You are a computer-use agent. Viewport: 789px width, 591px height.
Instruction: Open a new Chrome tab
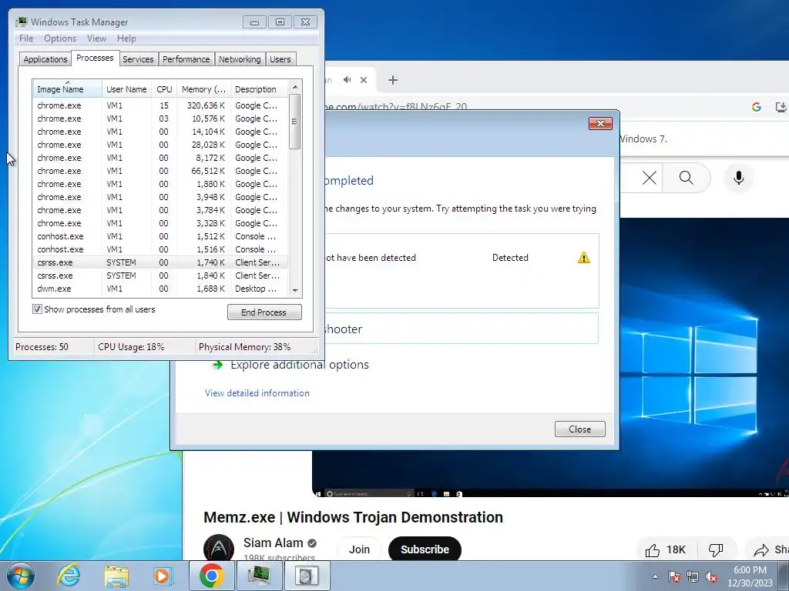click(x=393, y=80)
